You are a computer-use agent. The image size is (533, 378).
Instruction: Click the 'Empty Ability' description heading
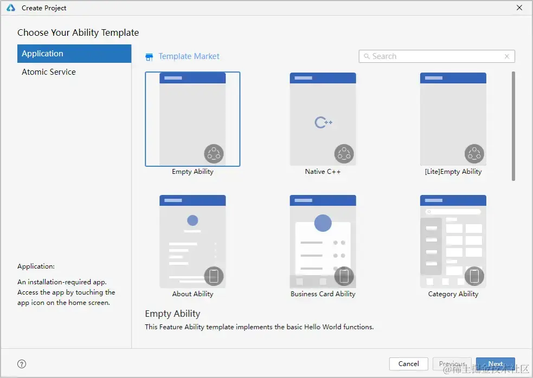pyautogui.click(x=172, y=314)
